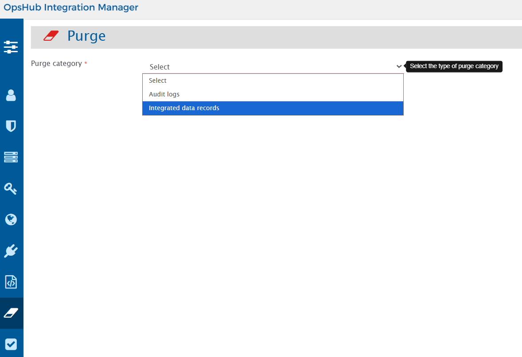Click the Purge page heading text
Screen dimensions: 522x357
coord(86,36)
